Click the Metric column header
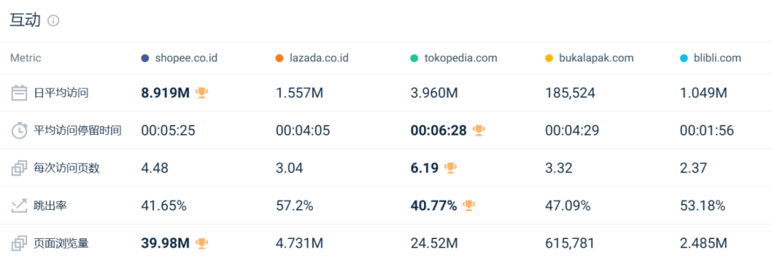Screen dimensions: 772x274 26,58
